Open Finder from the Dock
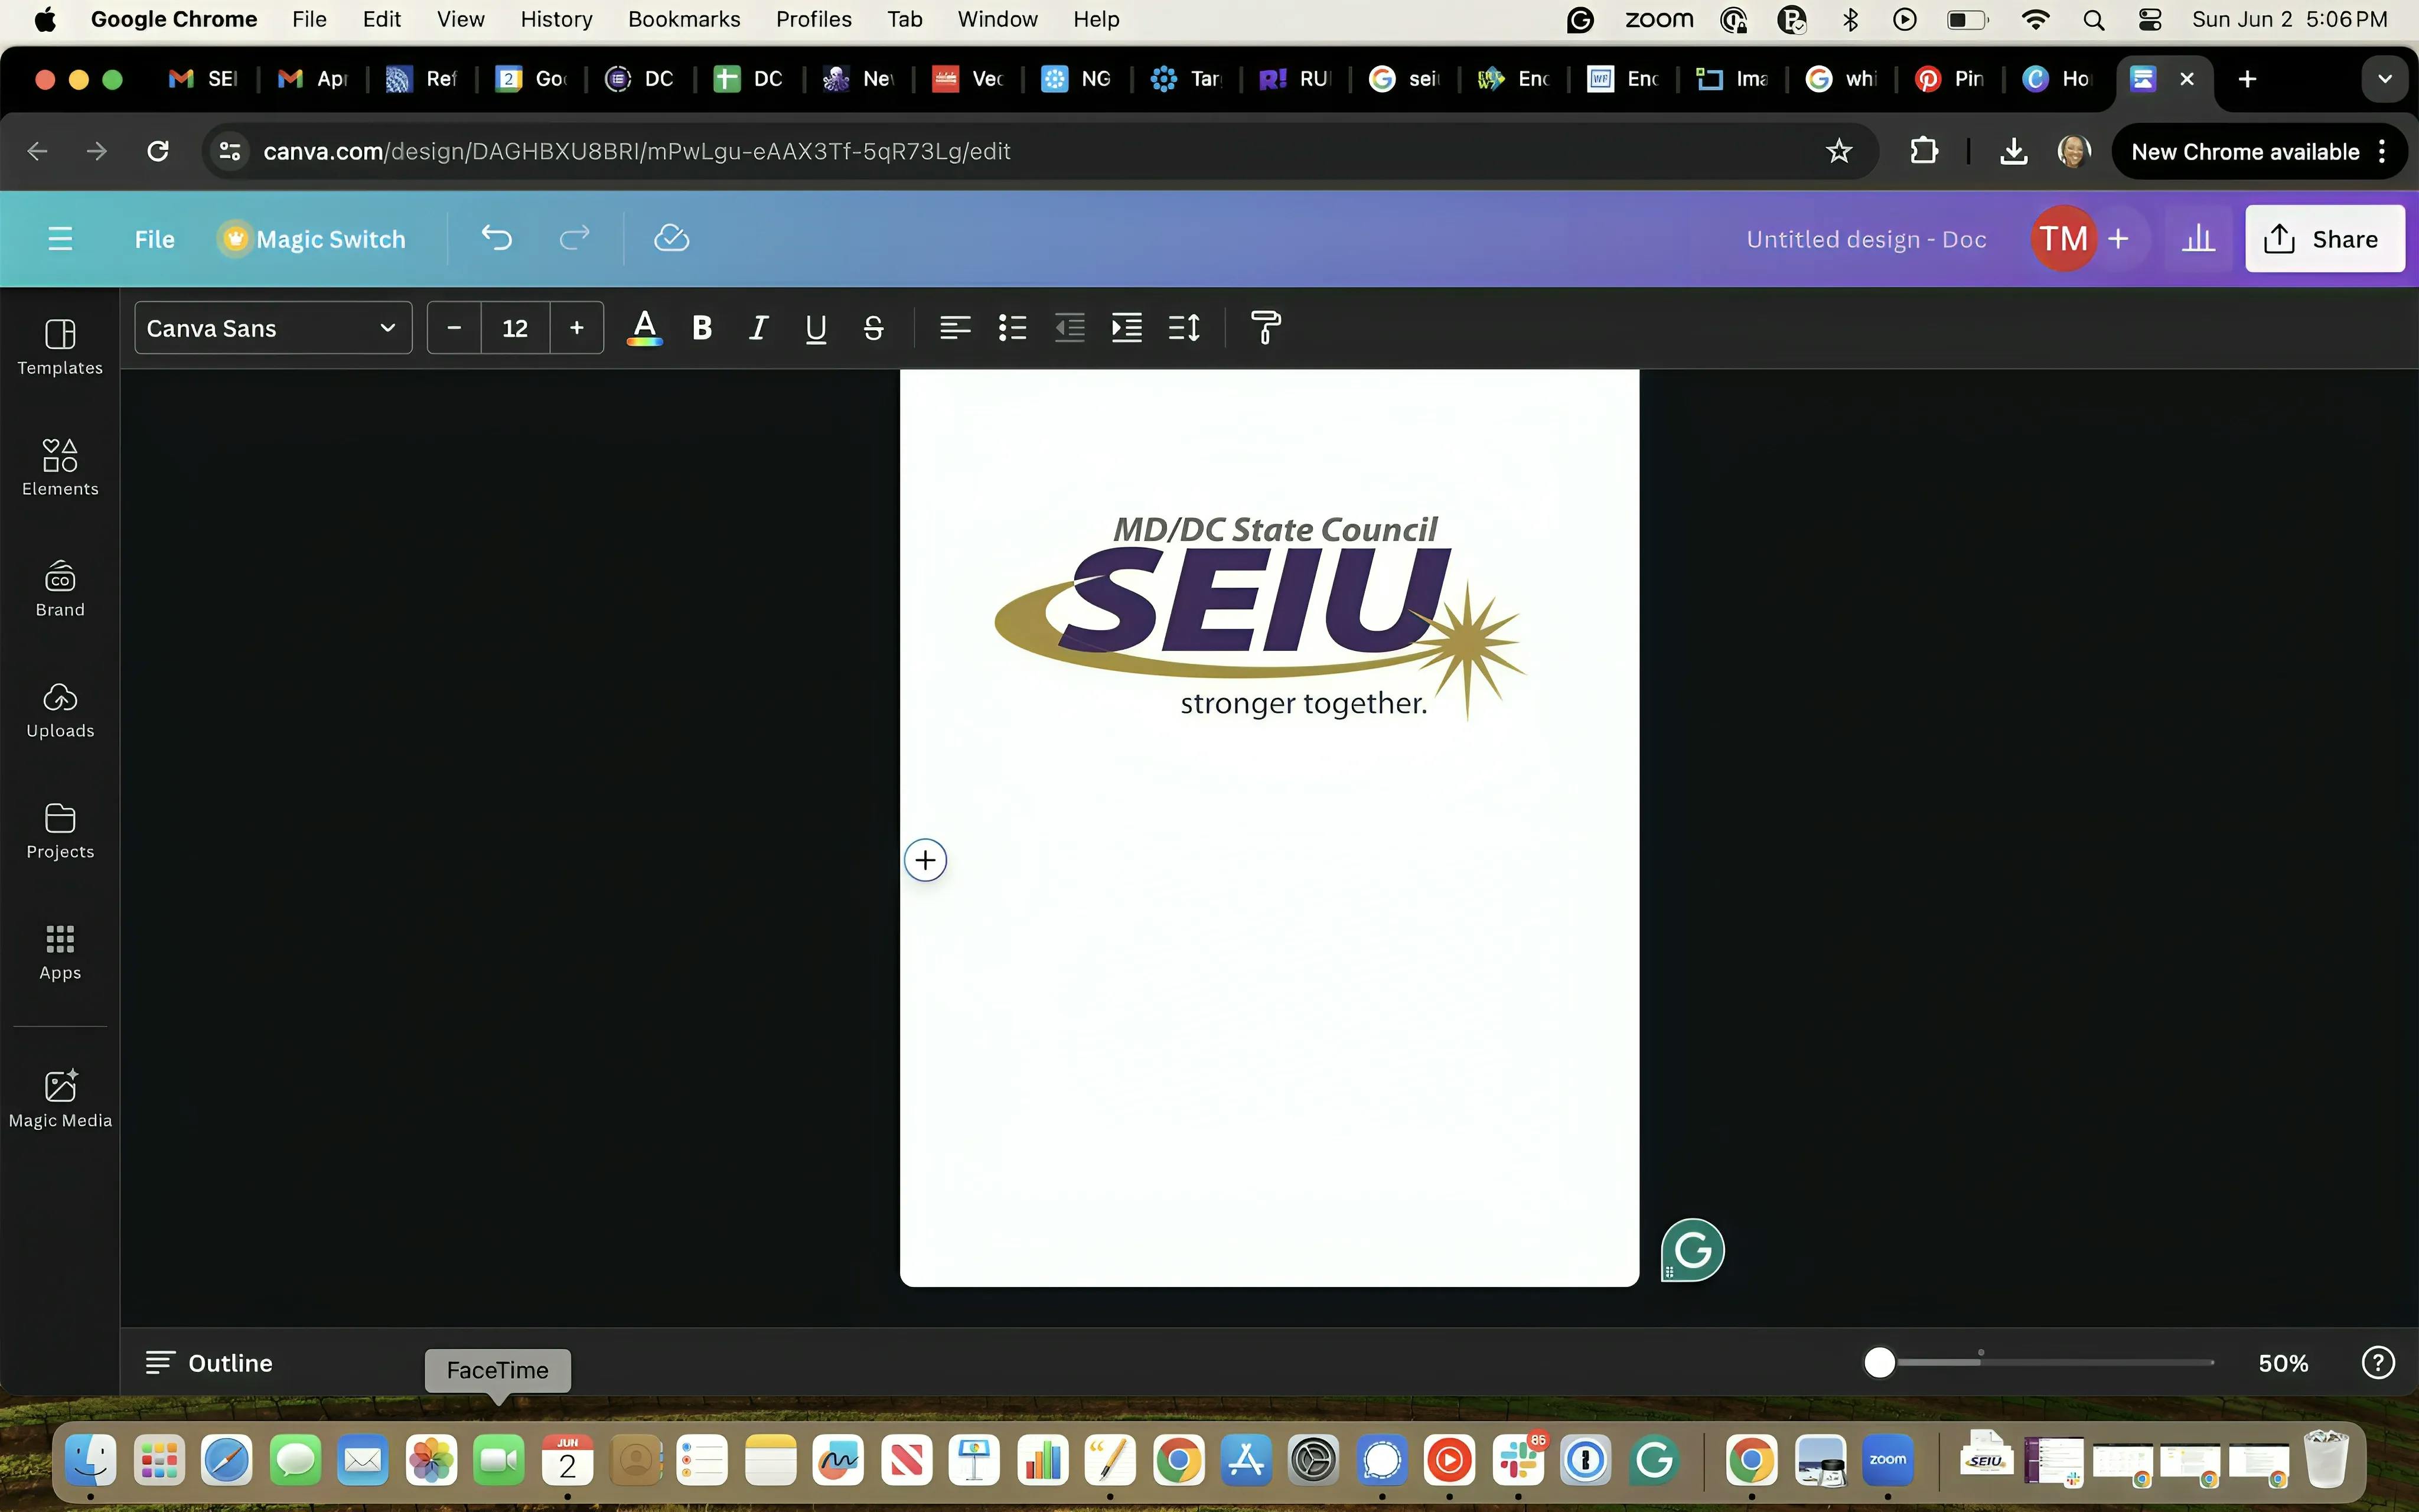The height and width of the screenshot is (1512, 2419). 91,1459
